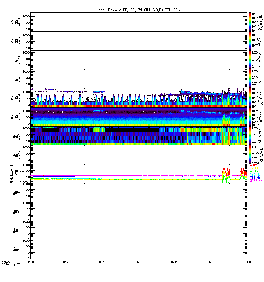264x282 pixels.
Task: Click the plot title 'Inner Probes: P5, P3, P4'
Action: pos(121,10)
